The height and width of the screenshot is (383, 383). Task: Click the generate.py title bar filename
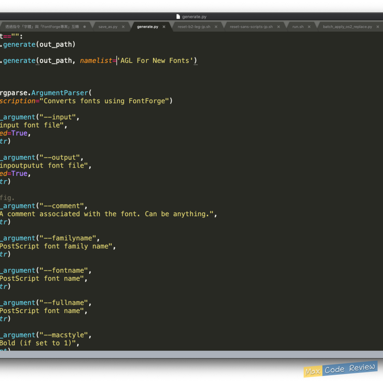click(194, 16)
